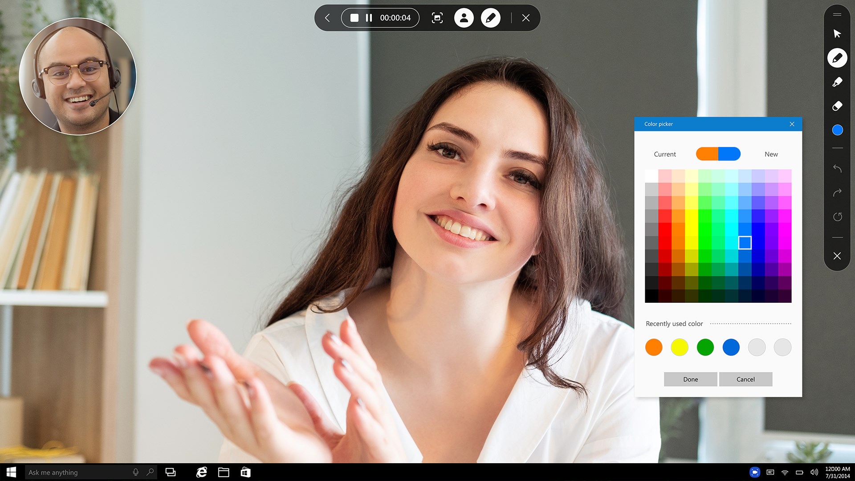
Task: Stop the recording
Action: pyautogui.click(x=354, y=18)
